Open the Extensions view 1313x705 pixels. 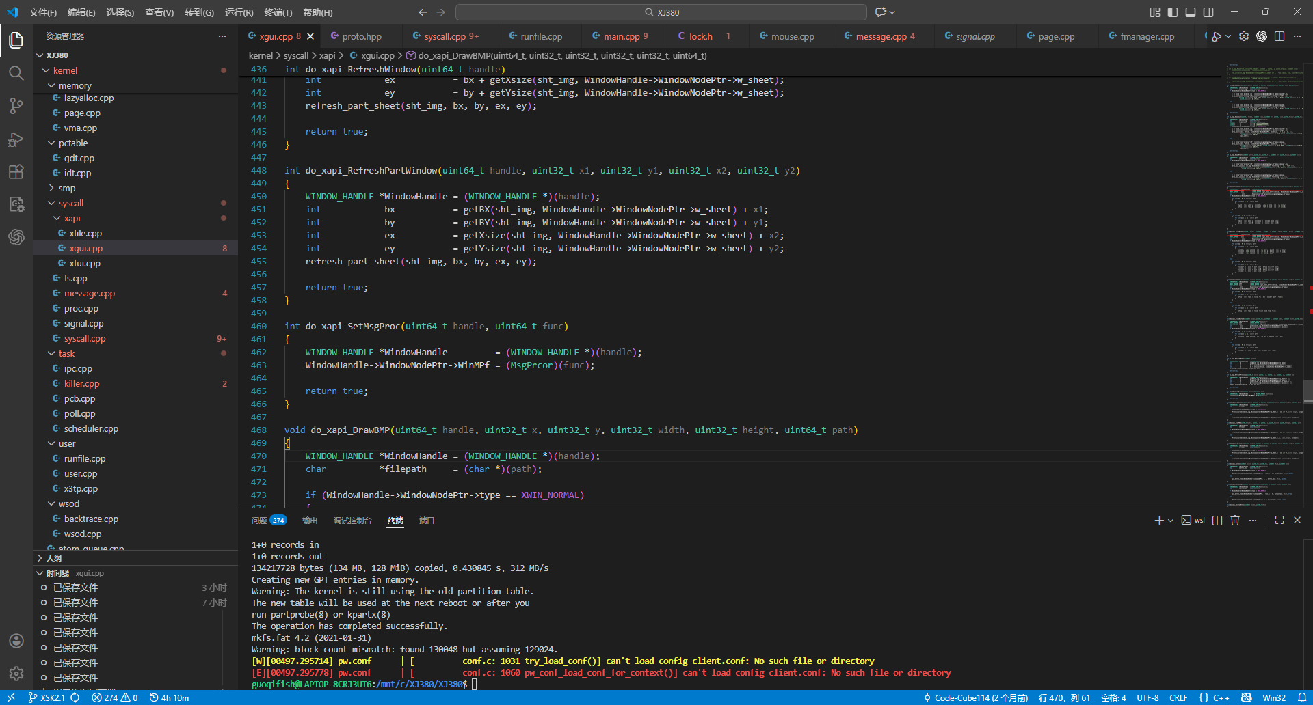coord(16,172)
